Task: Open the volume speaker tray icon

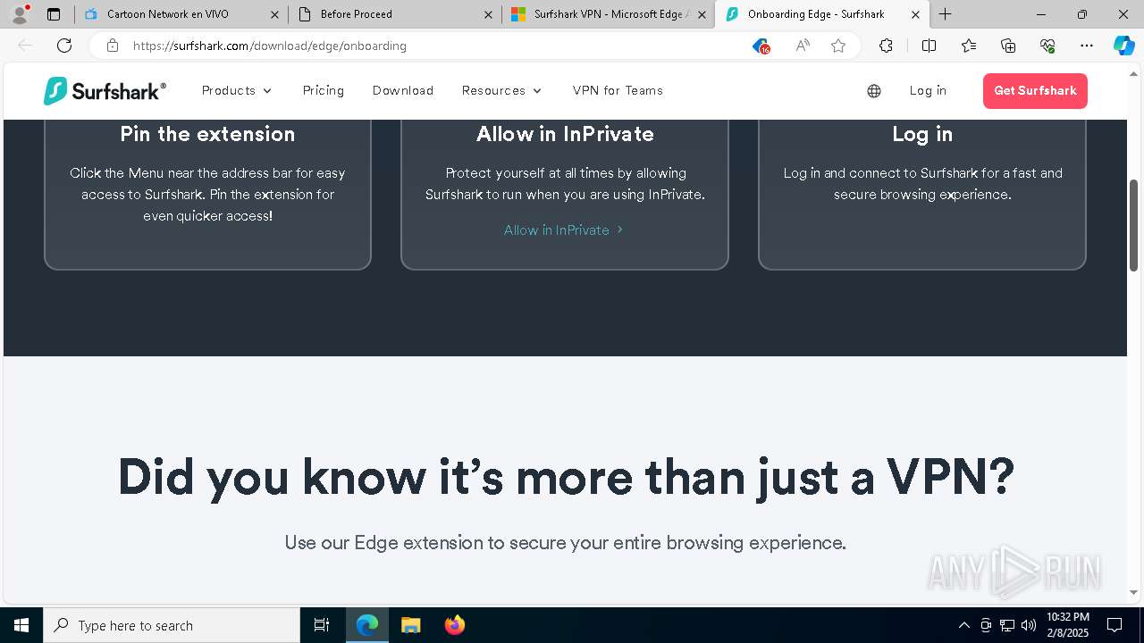Action: pyautogui.click(x=1029, y=625)
